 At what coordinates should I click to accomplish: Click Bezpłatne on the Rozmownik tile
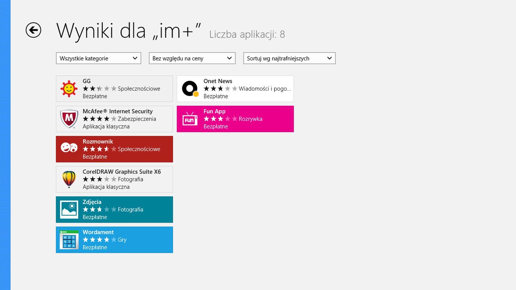pyautogui.click(x=95, y=157)
